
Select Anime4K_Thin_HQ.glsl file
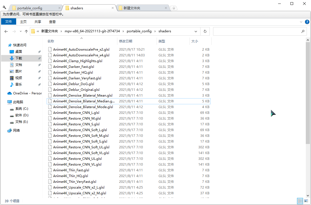(x=129, y=176)
